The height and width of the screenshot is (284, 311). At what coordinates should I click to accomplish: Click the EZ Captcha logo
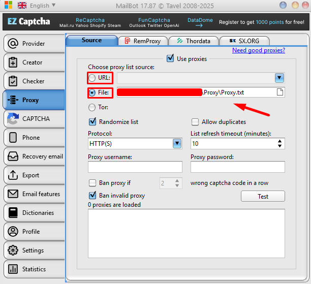point(29,21)
